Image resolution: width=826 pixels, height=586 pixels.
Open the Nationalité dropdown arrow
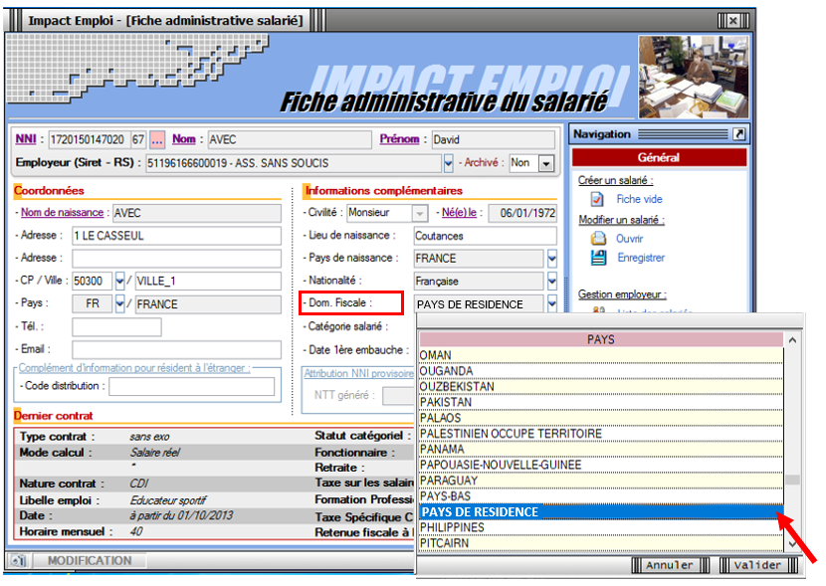pyautogui.click(x=551, y=282)
